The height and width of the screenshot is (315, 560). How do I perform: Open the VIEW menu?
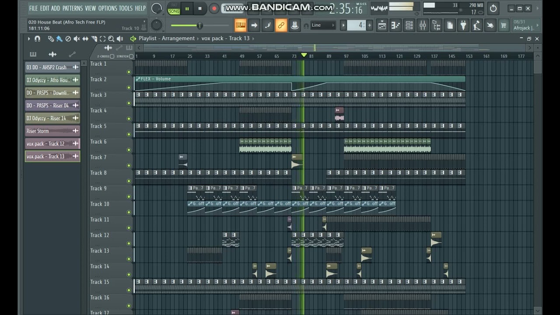click(x=91, y=8)
